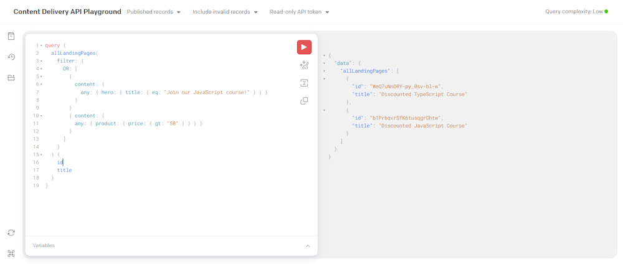
Task: Open keyboard shortcuts command icon
Action: point(11,253)
